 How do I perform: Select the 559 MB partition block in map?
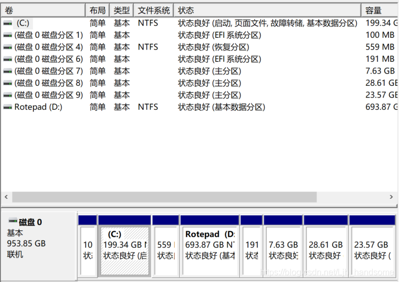coord(166,246)
